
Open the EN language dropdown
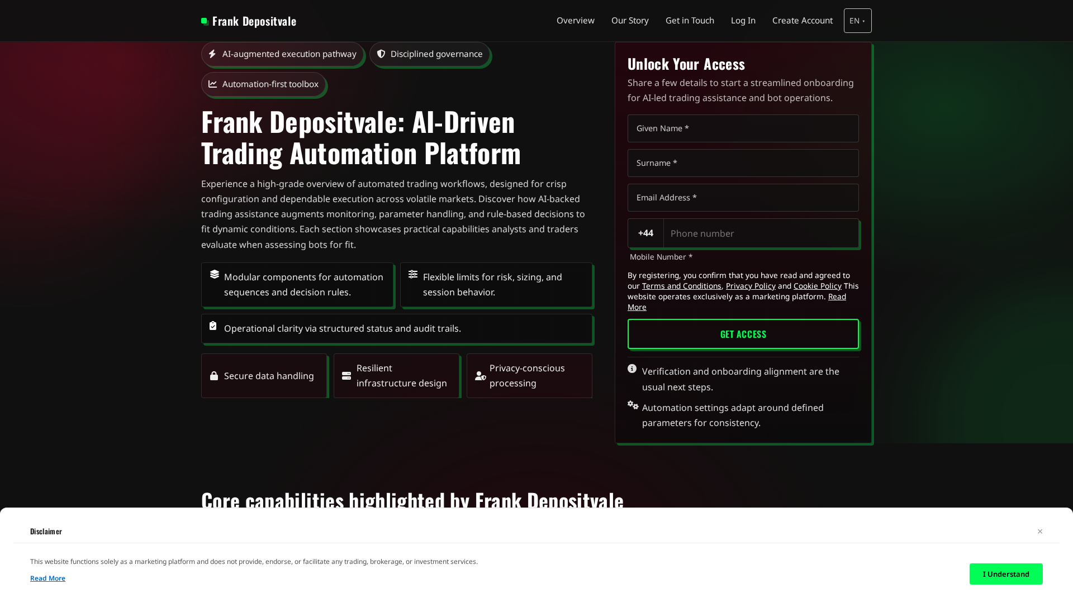858,21
